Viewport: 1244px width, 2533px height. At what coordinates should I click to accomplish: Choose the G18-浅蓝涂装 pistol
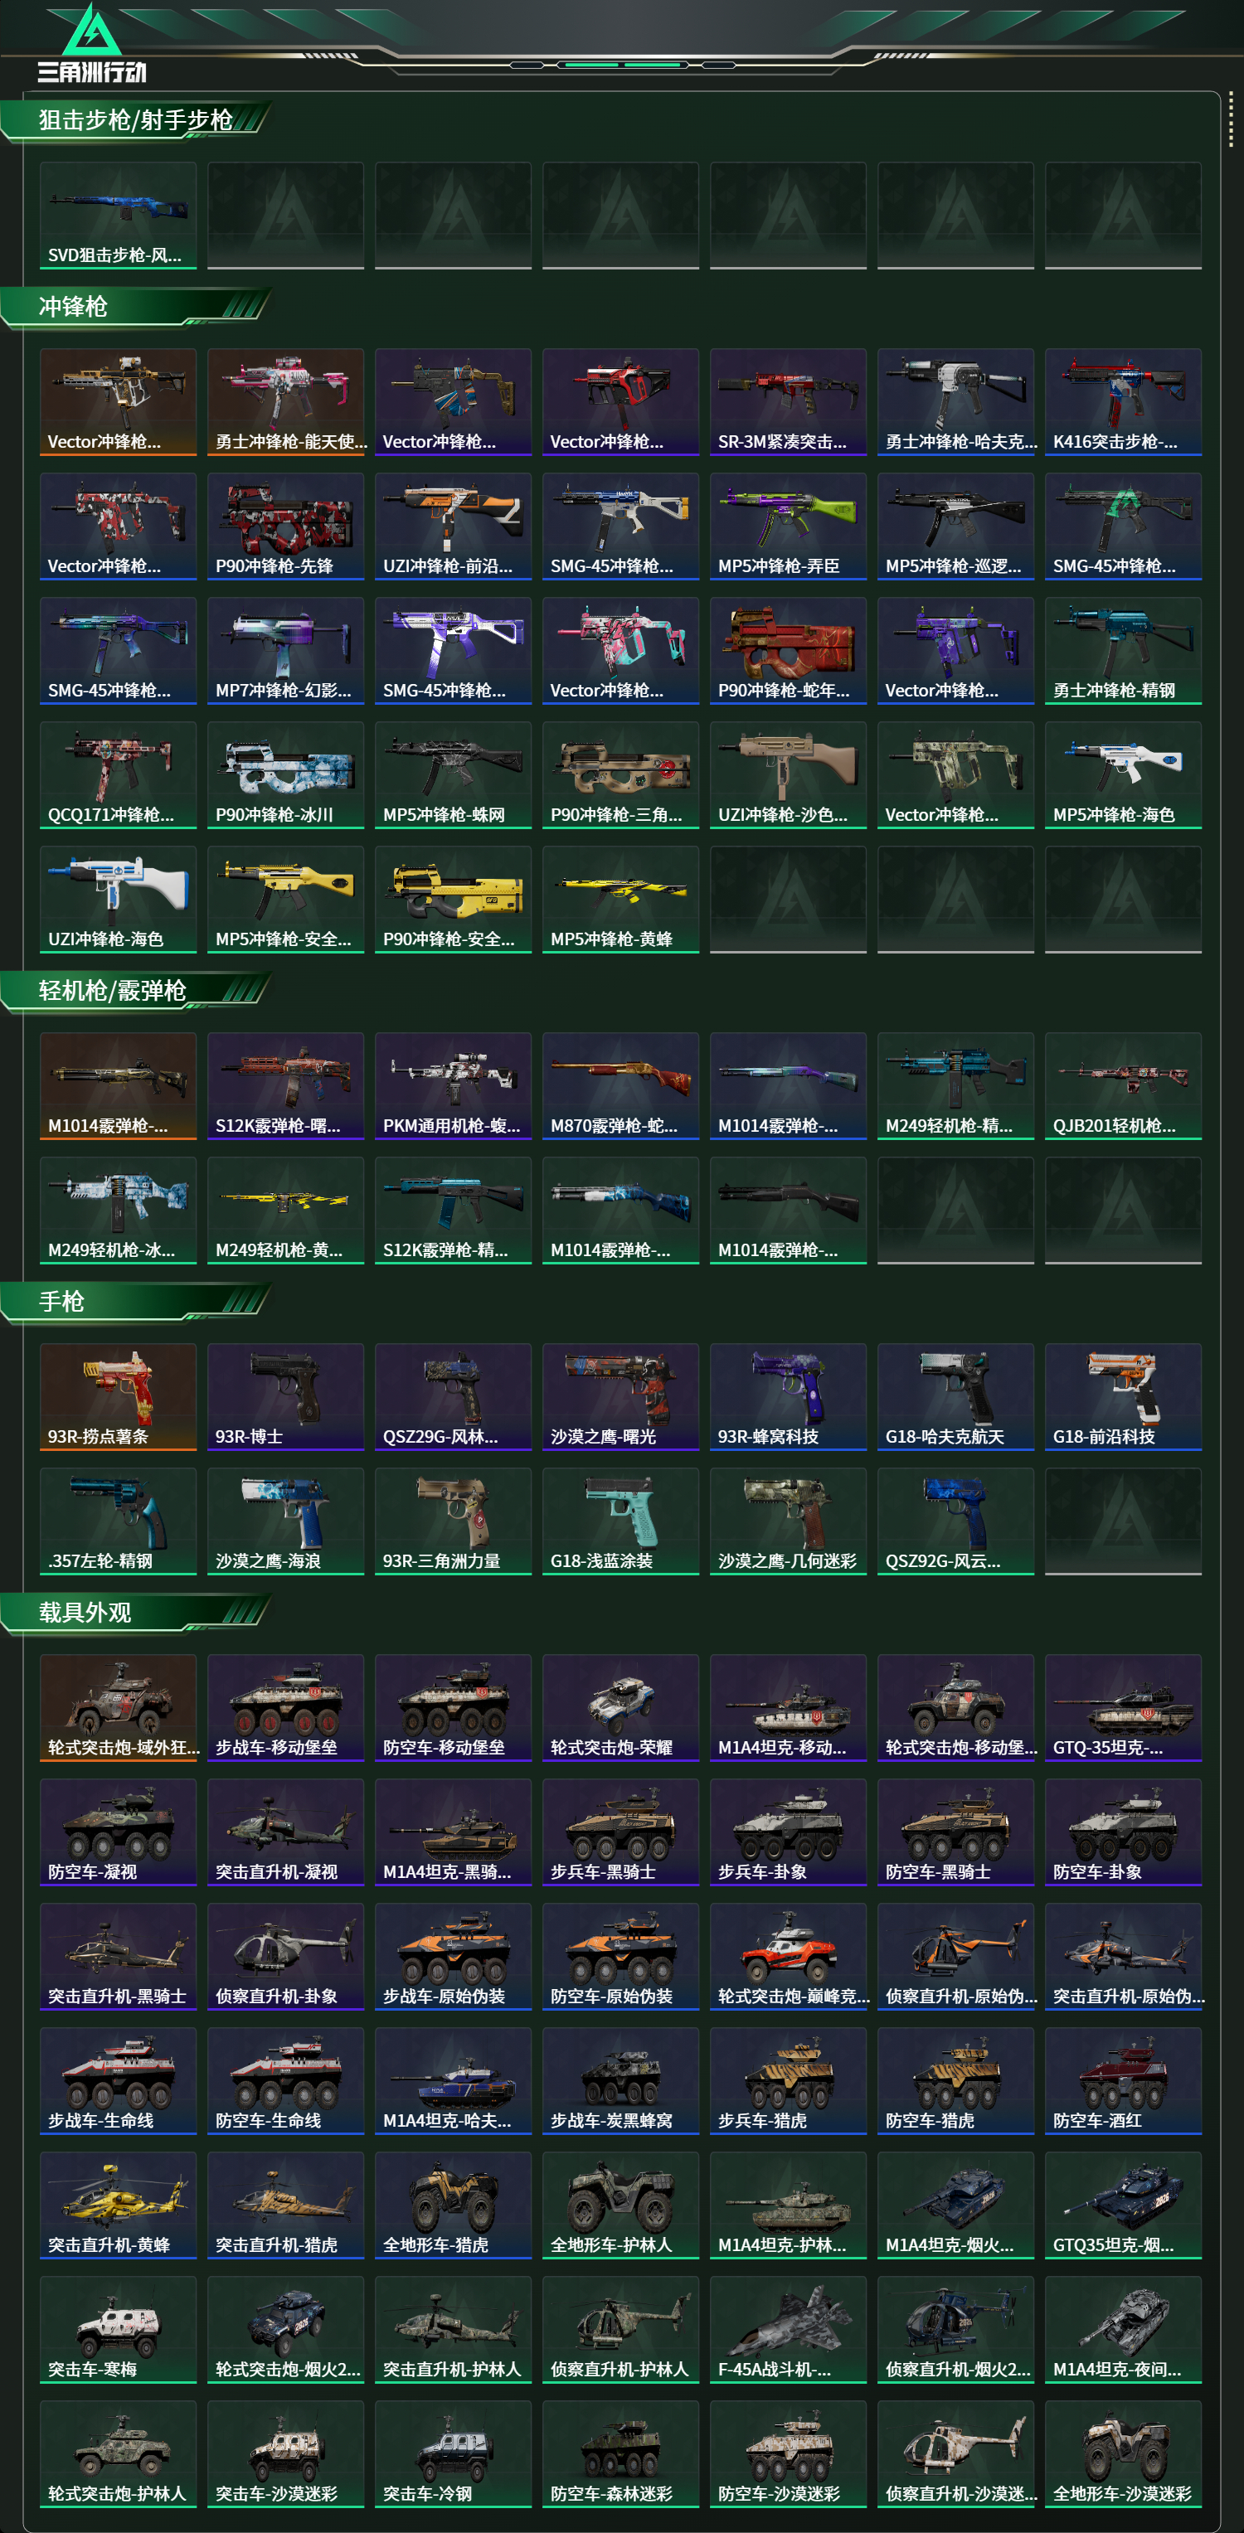click(620, 1521)
